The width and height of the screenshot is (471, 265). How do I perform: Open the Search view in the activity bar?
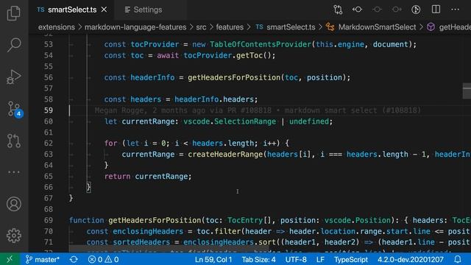[x=14, y=45]
